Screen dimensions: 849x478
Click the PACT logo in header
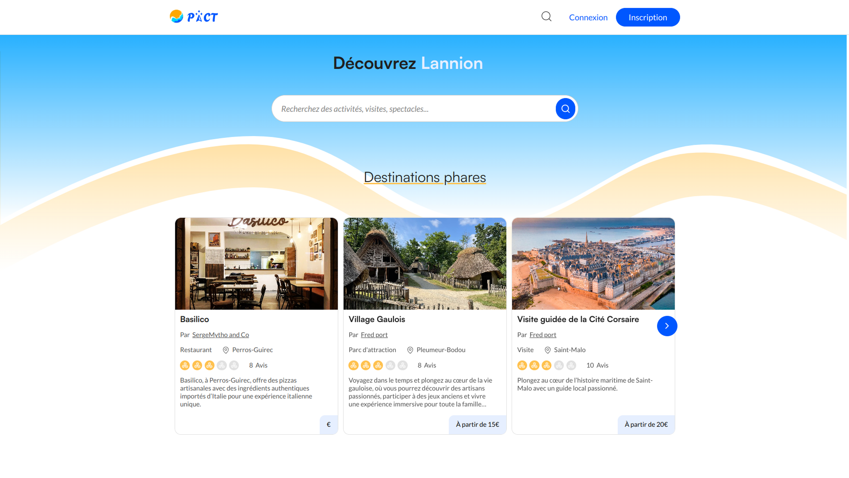[x=194, y=17]
